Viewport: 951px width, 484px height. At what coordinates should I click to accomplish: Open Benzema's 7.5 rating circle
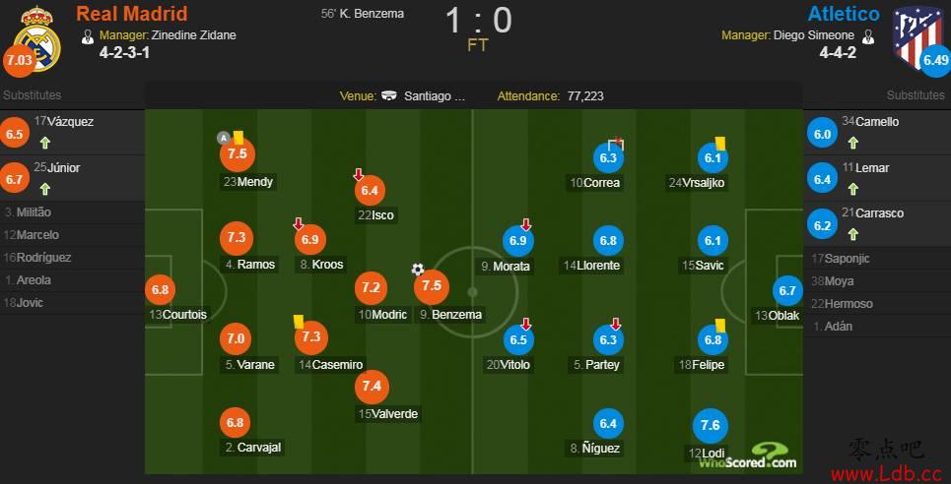click(432, 286)
